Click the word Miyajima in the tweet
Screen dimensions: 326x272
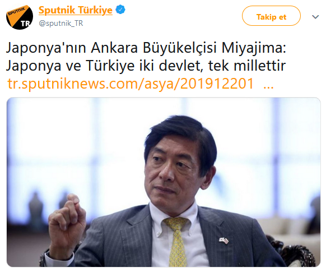click(x=254, y=48)
